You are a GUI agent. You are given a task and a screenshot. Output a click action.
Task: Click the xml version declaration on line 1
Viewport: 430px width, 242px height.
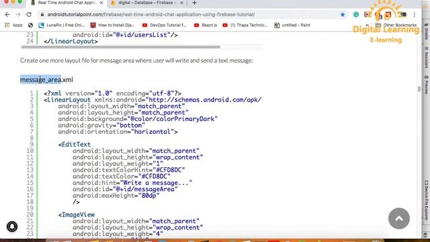point(112,93)
